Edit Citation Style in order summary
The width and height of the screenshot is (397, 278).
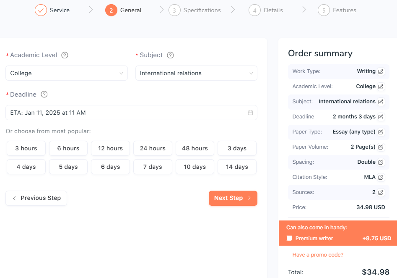[x=381, y=177]
